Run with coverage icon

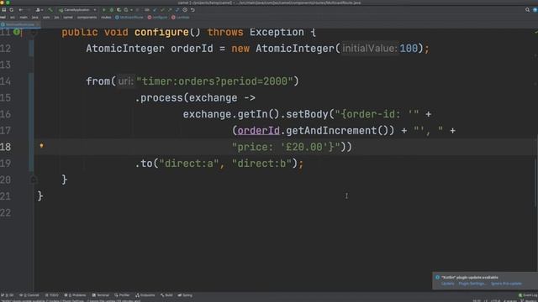119,10
